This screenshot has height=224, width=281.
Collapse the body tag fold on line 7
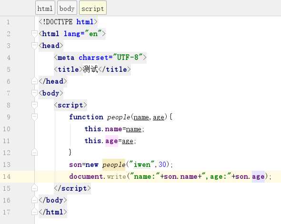[34, 93]
